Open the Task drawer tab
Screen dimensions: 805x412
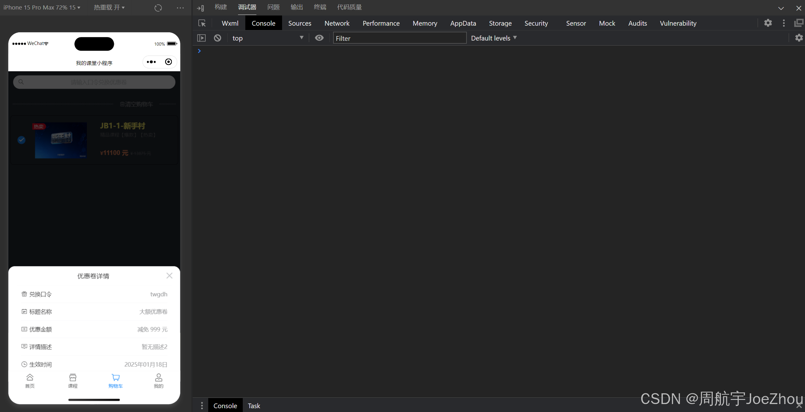click(x=254, y=406)
